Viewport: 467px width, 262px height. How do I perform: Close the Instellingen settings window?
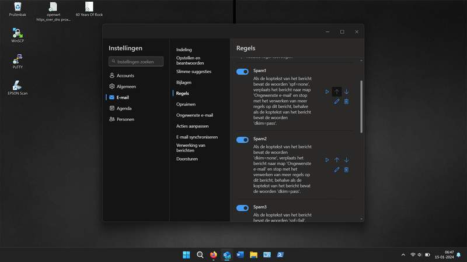coord(357,32)
